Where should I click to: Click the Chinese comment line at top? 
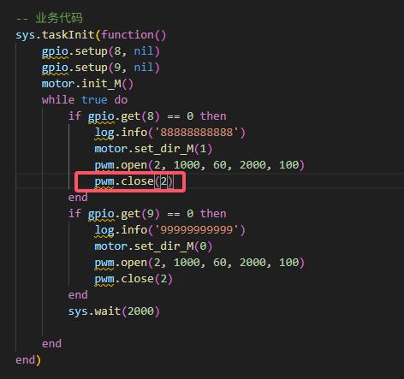[50, 18]
